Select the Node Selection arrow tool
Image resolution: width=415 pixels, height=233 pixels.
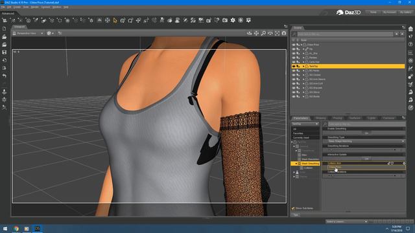click(x=115, y=20)
